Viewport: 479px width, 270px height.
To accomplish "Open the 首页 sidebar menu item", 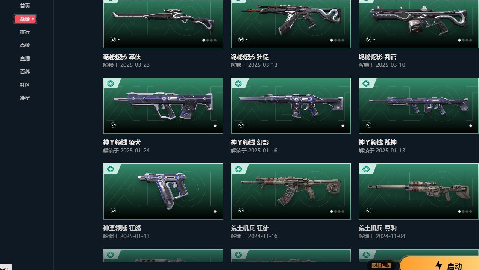I will 25,6.
